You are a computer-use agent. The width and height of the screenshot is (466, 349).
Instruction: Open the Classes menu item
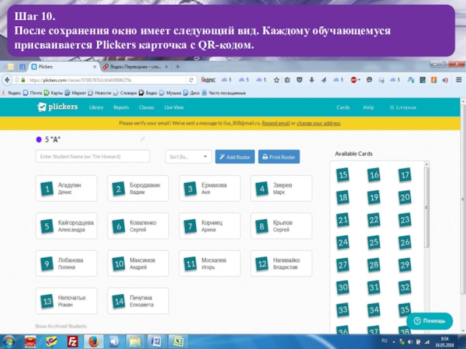(147, 108)
